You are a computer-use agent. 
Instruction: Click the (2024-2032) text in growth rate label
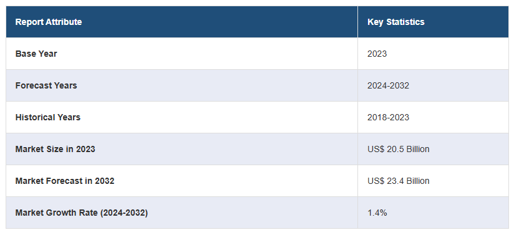coord(124,213)
